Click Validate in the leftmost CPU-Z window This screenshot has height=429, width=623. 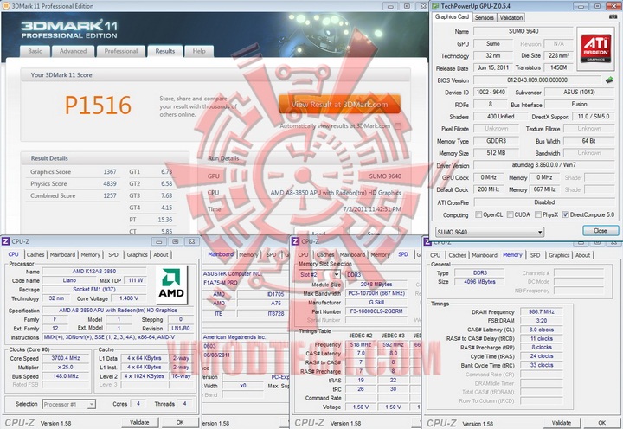[139, 422]
